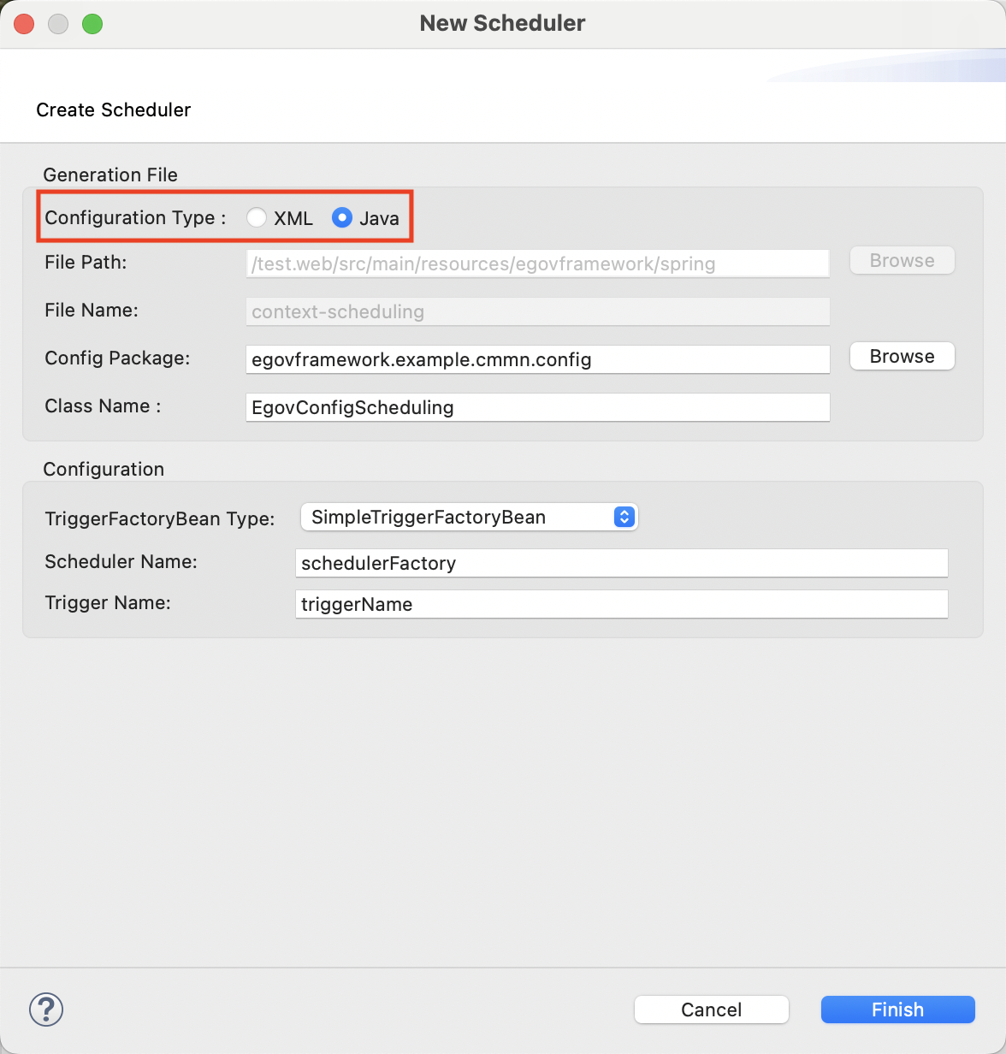Select the XML configuration type

(257, 218)
